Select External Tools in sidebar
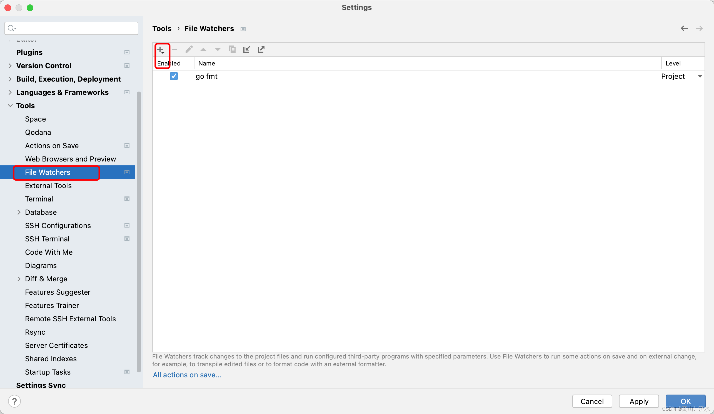 click(48, 186)
